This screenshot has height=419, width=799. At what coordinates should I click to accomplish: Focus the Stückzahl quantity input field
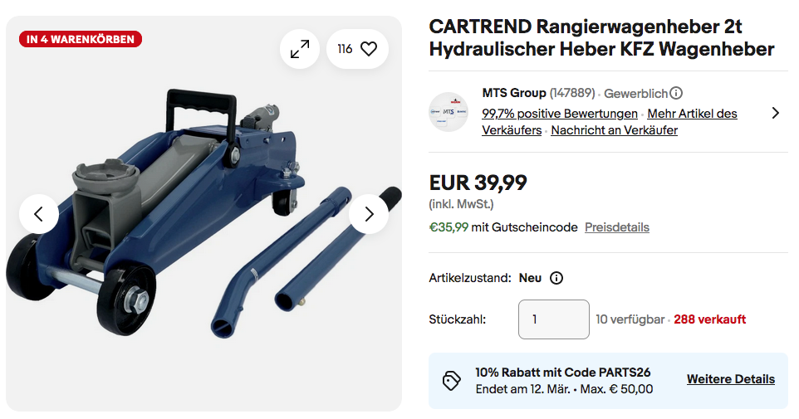(x=553, y=319)
